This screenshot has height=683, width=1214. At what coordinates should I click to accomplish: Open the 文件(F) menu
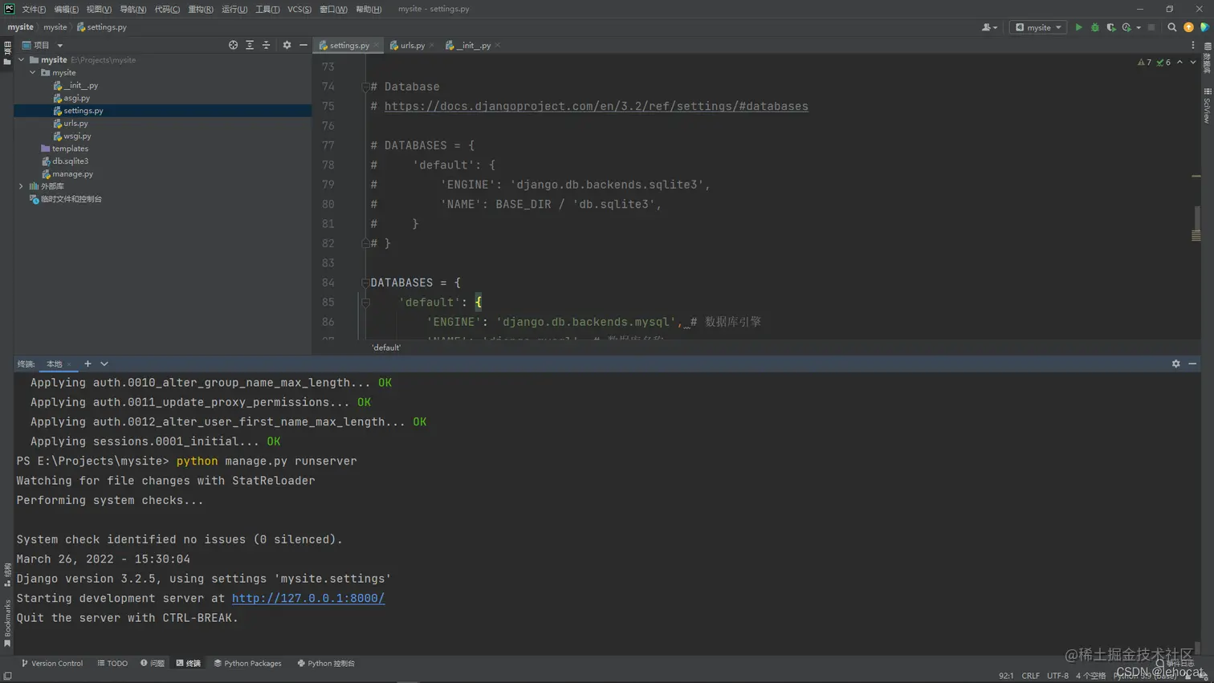coord(34,9)
